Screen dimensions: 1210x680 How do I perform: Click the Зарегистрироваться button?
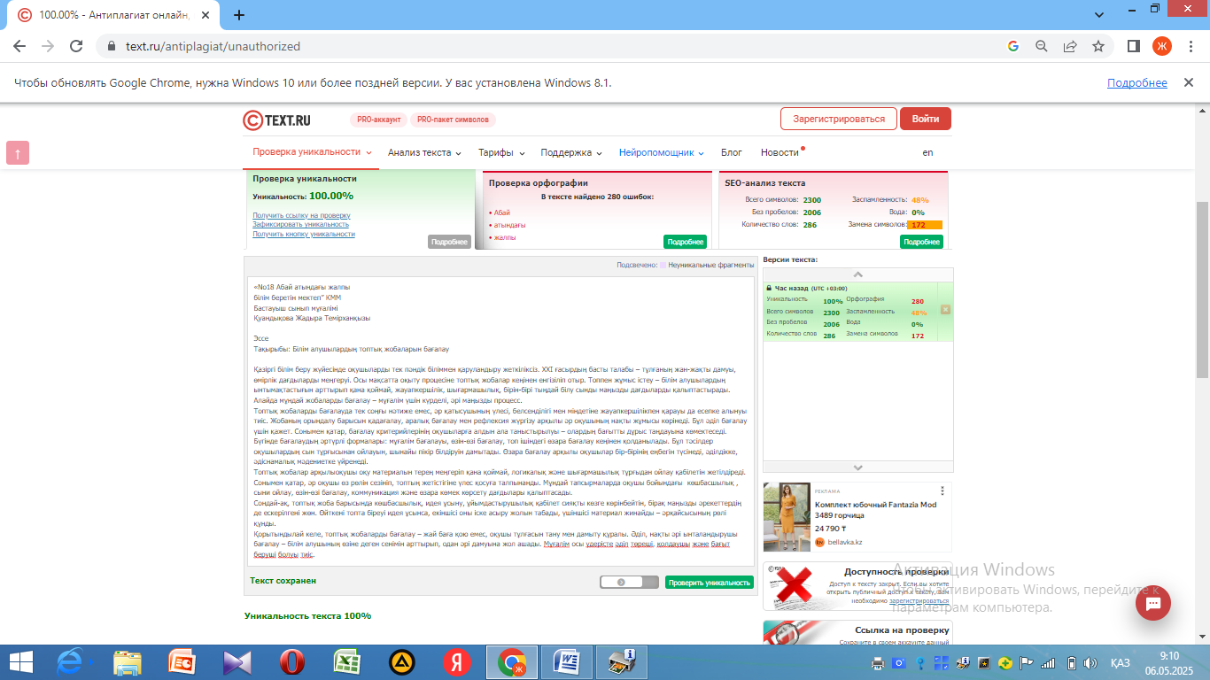click(x=839, y=119)
